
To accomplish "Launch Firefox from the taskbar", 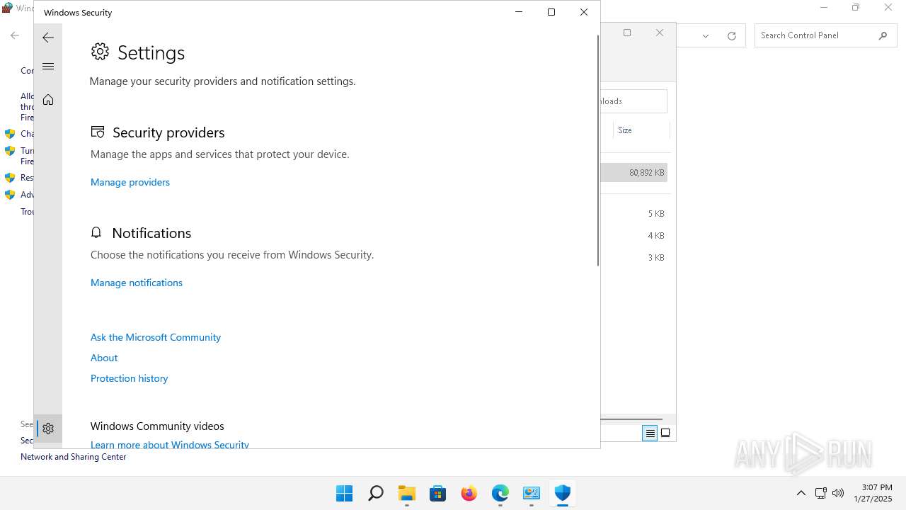I will [x=469, y=493].
